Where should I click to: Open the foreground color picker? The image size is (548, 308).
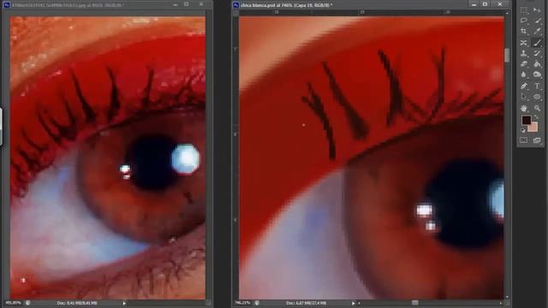(x=527, y=120)
